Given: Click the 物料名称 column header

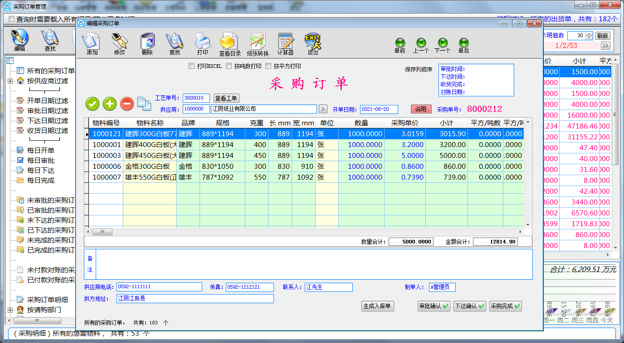Looking at the screenshot, I should [150, 123].
